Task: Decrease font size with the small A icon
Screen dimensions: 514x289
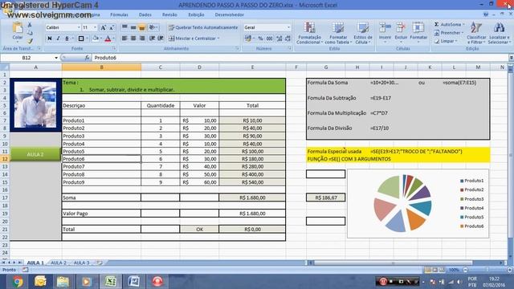Action: 112,27
